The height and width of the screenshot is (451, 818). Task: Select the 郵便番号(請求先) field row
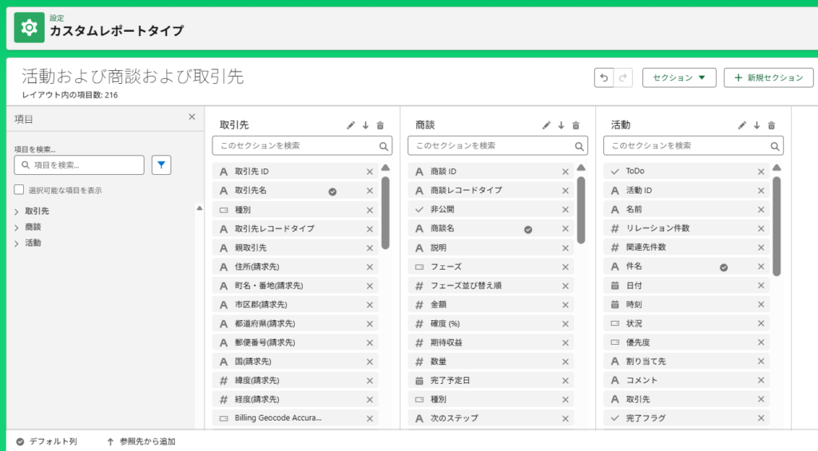tap(296, 342)
